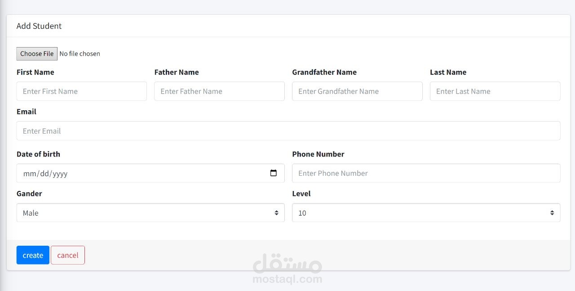The height and width of the screenshot is (291, 575).
Task: Select the Grandfather Name text box
Action: [357, 91]
